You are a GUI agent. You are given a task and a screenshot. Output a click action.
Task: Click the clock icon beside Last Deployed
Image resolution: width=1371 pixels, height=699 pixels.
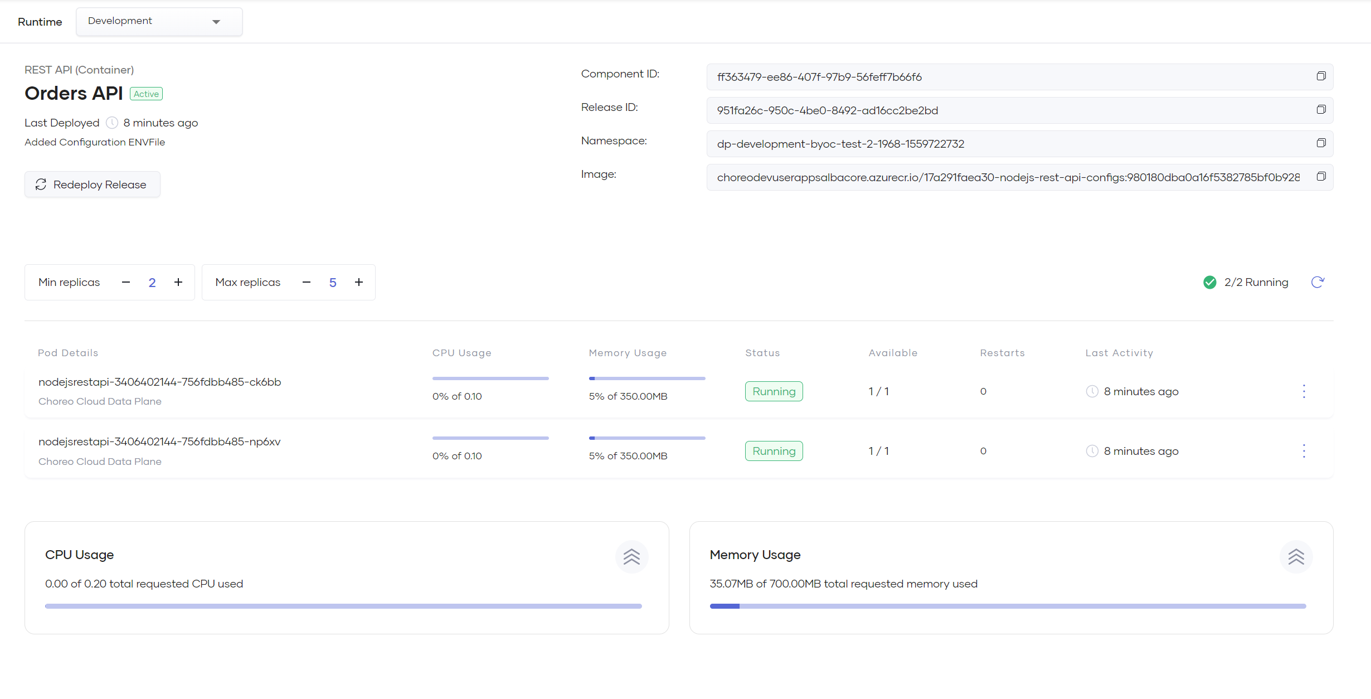tap(112, 123)
